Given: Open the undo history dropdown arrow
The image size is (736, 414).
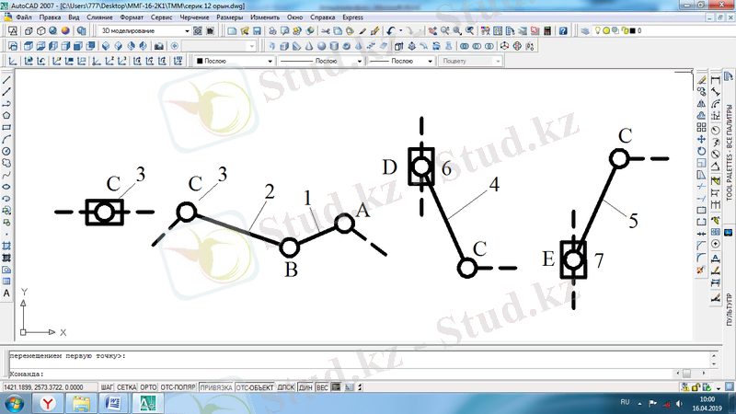Looking at the screenshot, I should coord(400,31).
